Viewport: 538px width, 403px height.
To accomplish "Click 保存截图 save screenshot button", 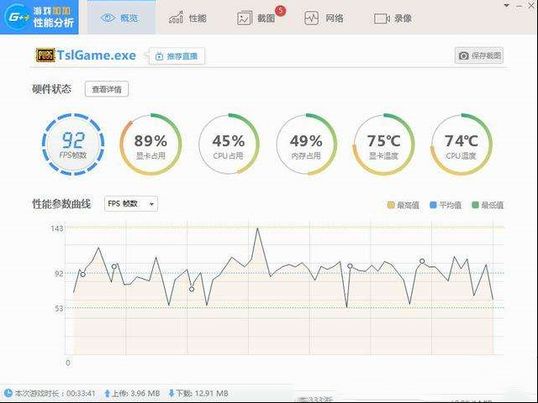I will [479, 55].
